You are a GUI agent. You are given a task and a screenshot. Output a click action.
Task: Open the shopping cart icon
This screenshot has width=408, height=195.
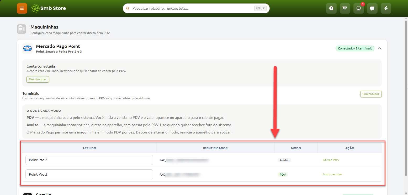click(345, 8)
